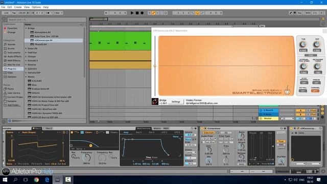Expand the FabFilter plug-in folder
Screen dimensions: 327x184
click(26, 53)
